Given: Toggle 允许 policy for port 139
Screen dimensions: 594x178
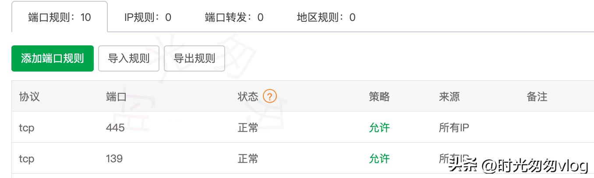Looking at the screenshot, I should click(379, 158).
